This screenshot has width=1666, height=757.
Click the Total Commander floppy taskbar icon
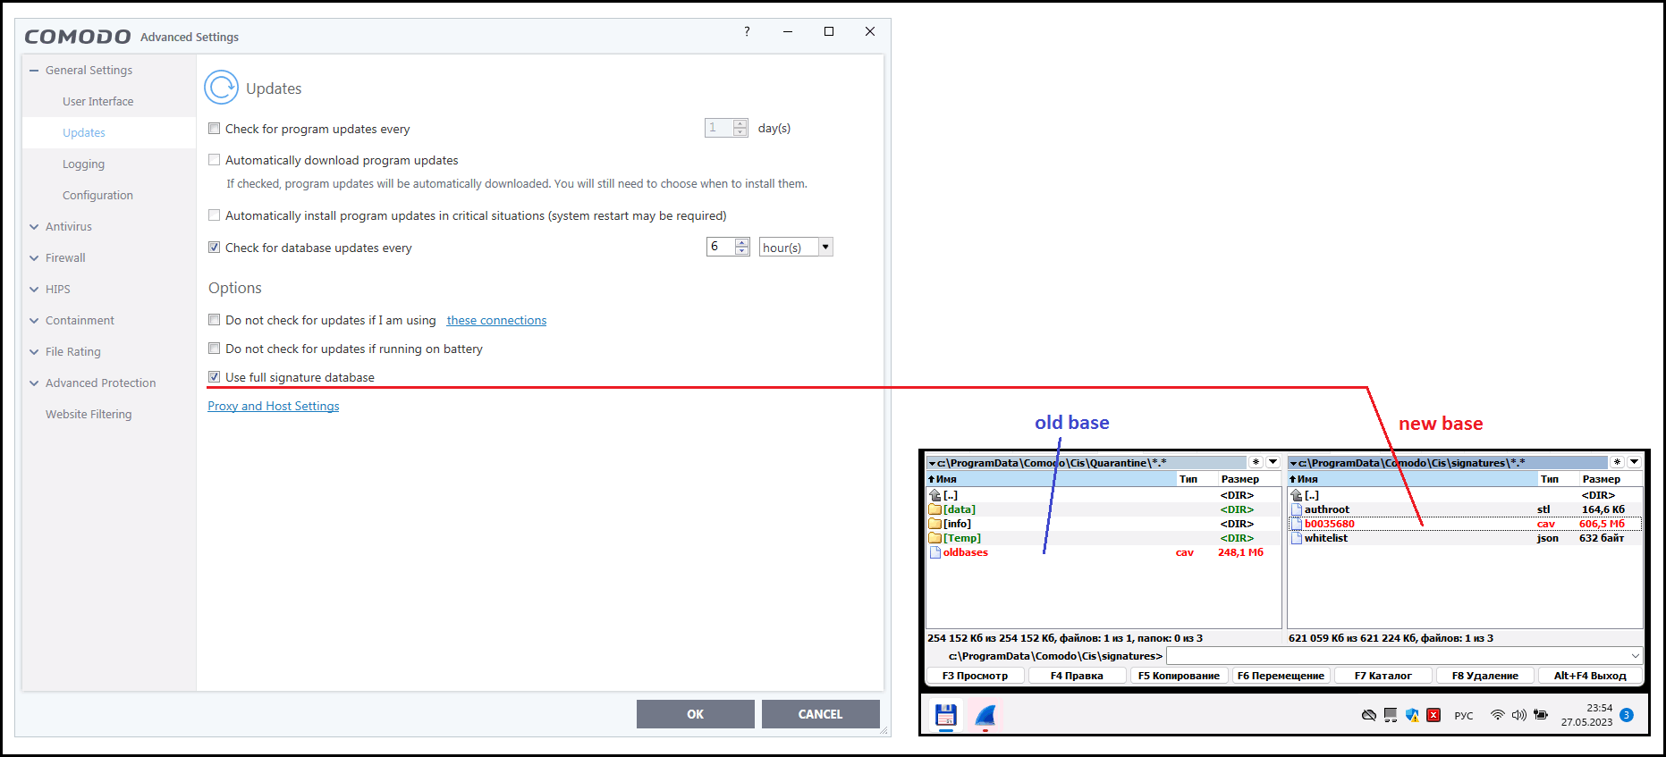[x=945, y=715]
